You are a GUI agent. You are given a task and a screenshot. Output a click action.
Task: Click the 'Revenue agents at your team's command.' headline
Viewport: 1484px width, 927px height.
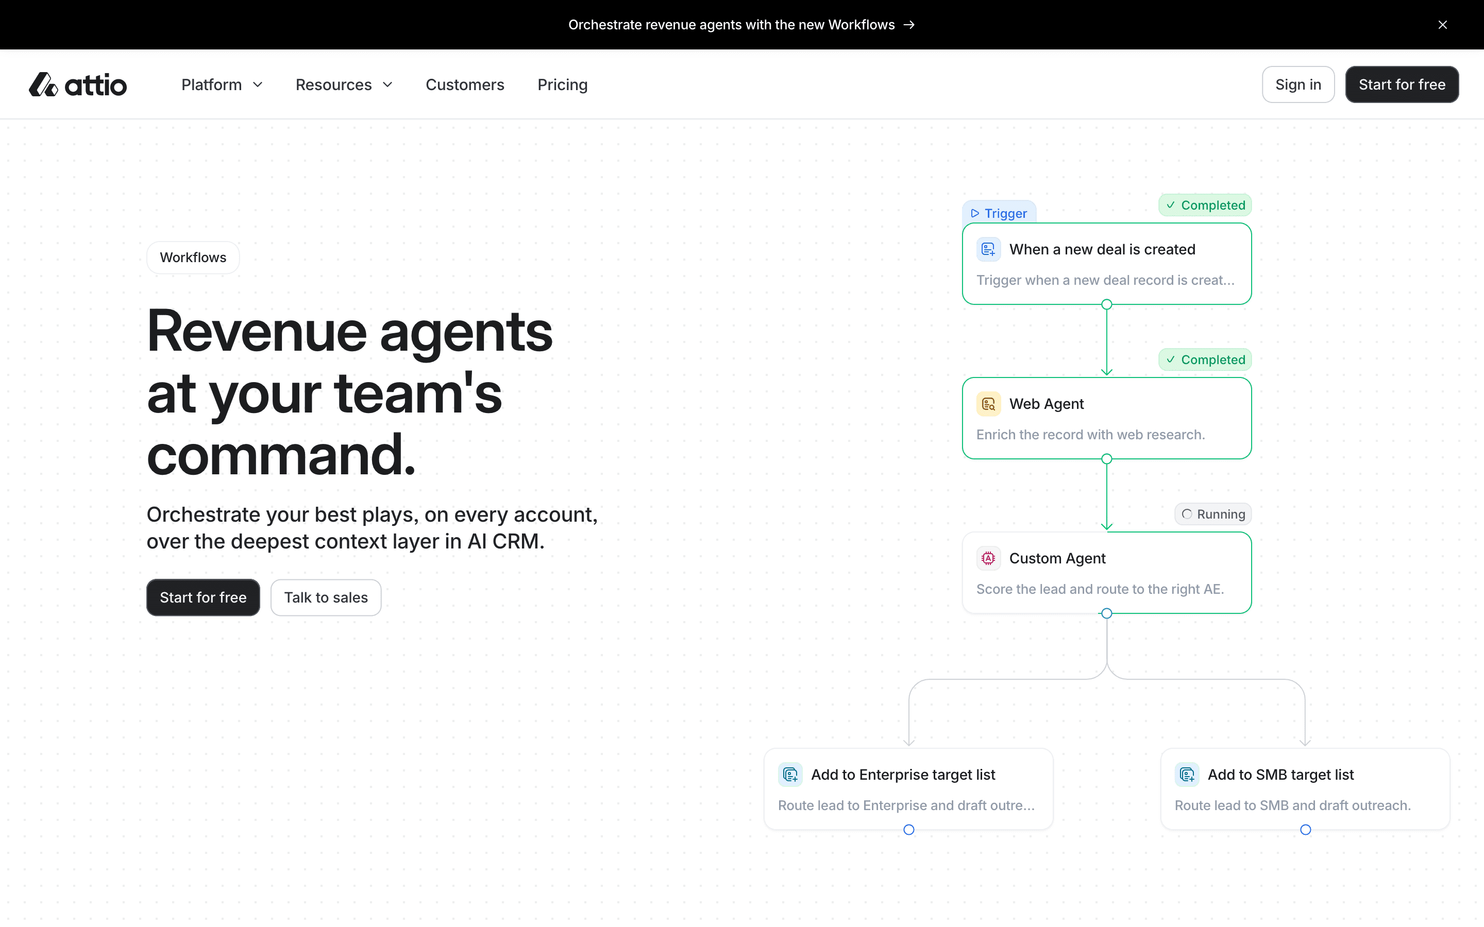coord(349,392)
